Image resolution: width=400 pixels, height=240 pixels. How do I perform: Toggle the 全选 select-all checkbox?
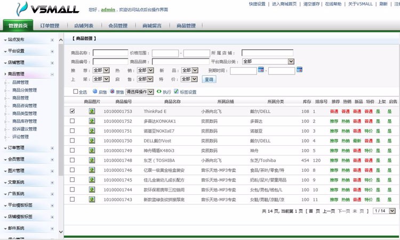[x=76, y=92]
